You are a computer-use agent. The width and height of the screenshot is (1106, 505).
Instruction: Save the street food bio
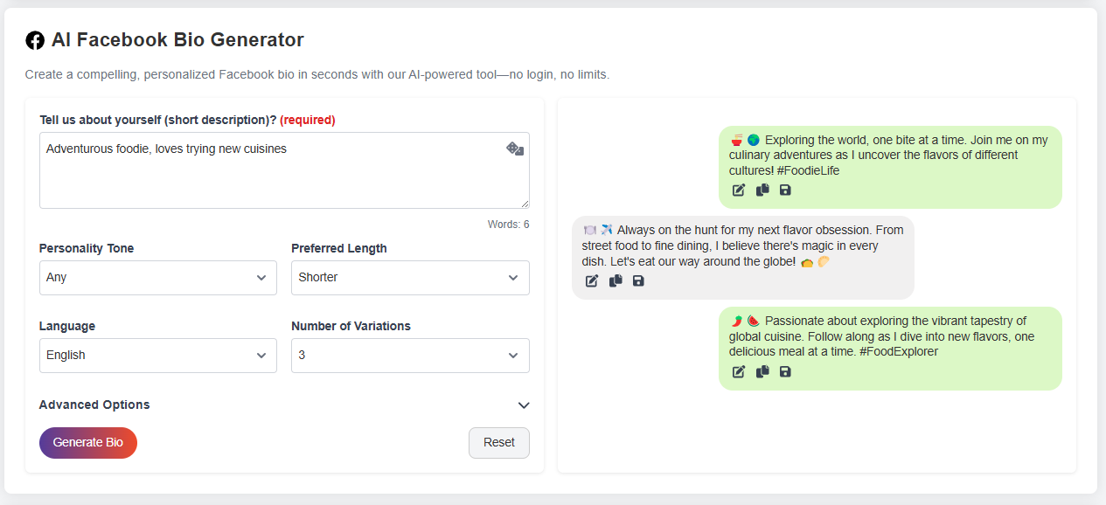[638, 281]
